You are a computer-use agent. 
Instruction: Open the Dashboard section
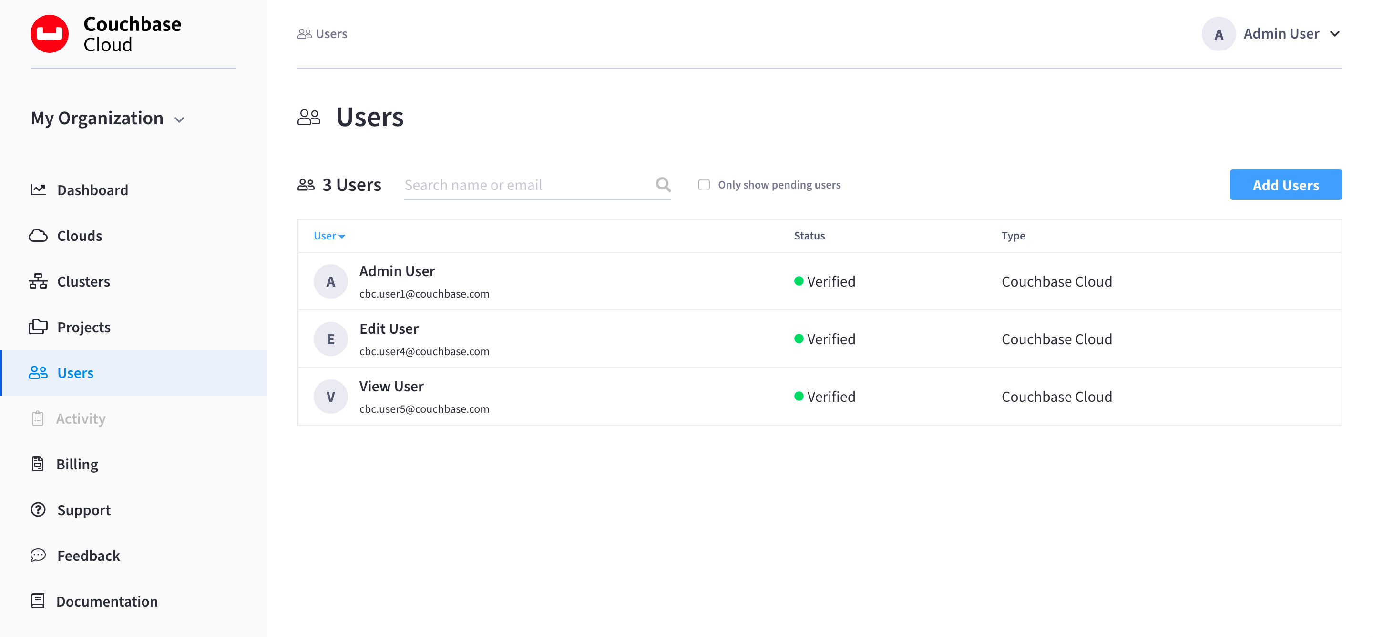(92, 189)
